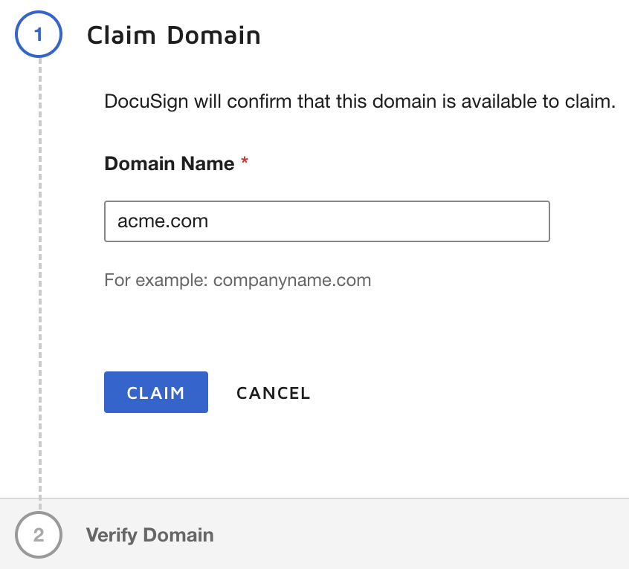The image size is (629, 569).
Task: Collapse the current Claim Domain step
Action: point(175,34)
